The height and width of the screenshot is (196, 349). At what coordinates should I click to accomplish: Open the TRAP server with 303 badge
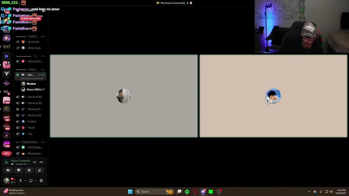[x=7, y=100]
